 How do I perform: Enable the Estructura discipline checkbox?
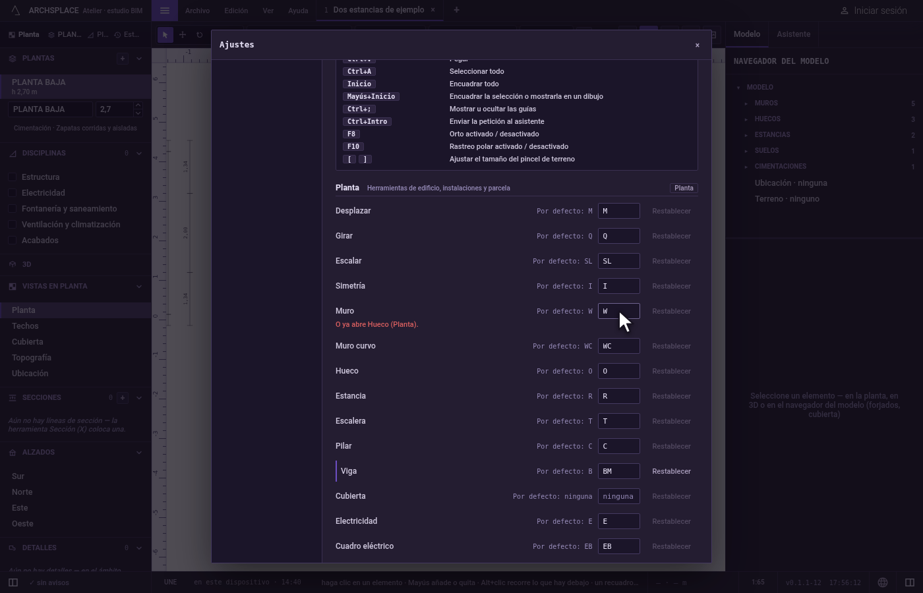coord(12,177)
